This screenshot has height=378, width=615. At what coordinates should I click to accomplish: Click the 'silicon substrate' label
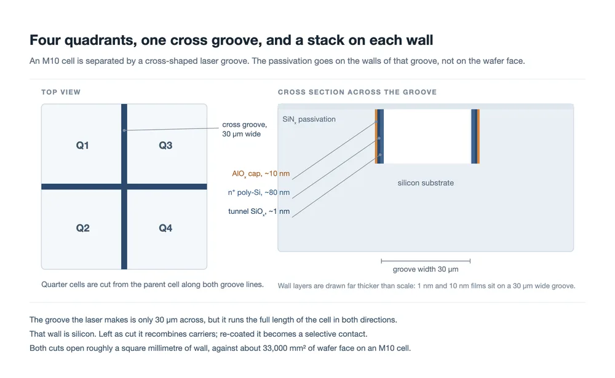[x=426, y=183]
